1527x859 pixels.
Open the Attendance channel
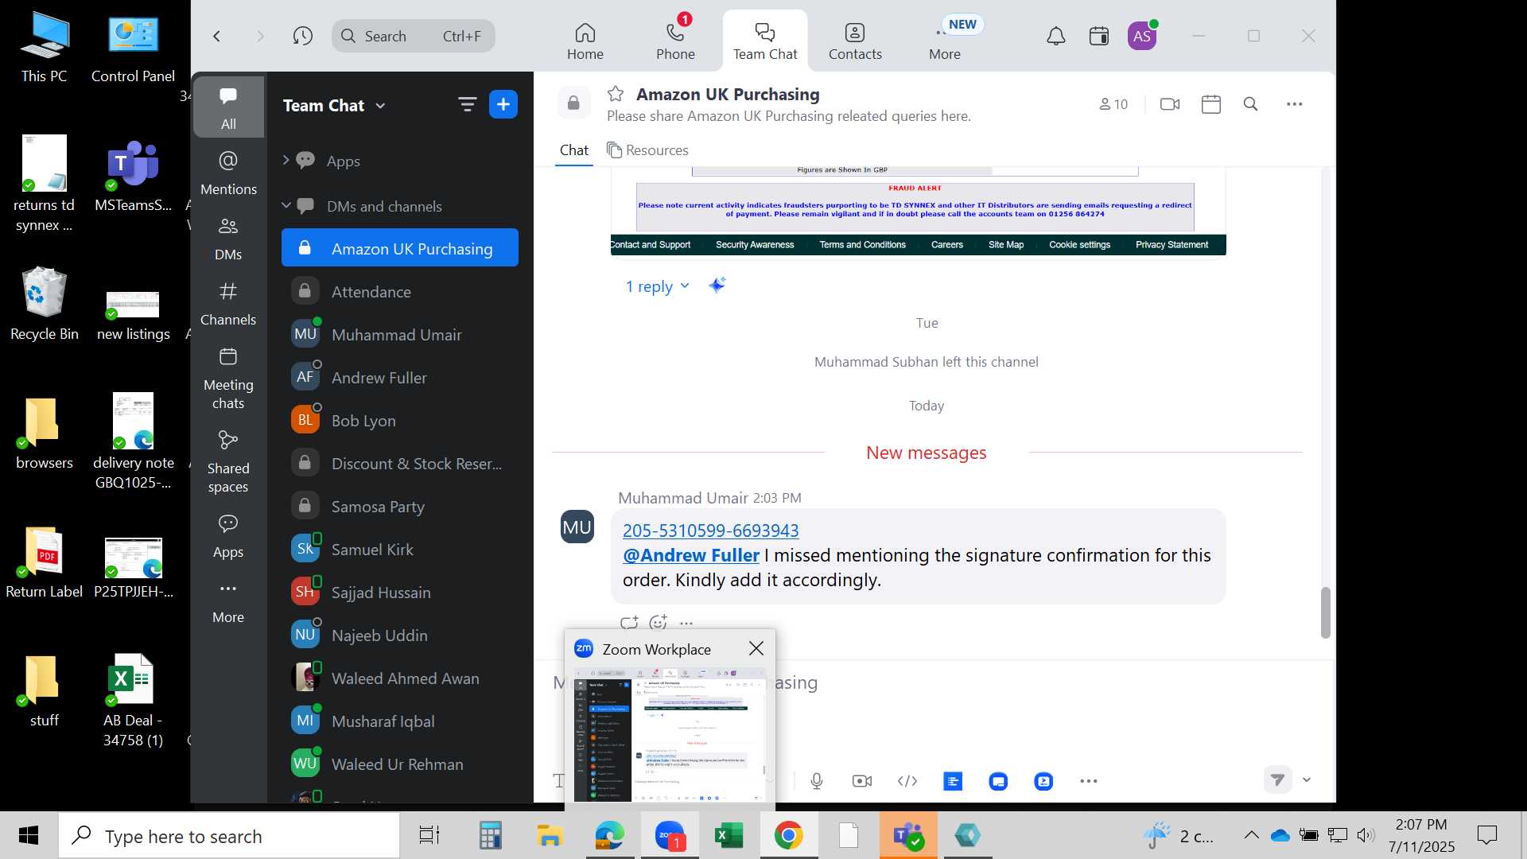399,291
